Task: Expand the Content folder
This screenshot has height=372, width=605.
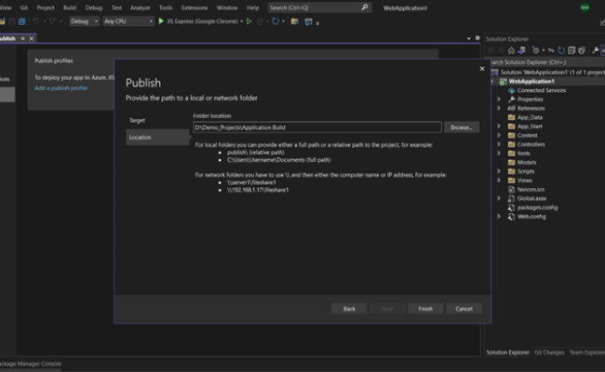Action: (499, 135)
